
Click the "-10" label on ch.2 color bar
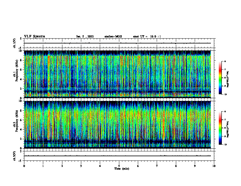(225, 145)
